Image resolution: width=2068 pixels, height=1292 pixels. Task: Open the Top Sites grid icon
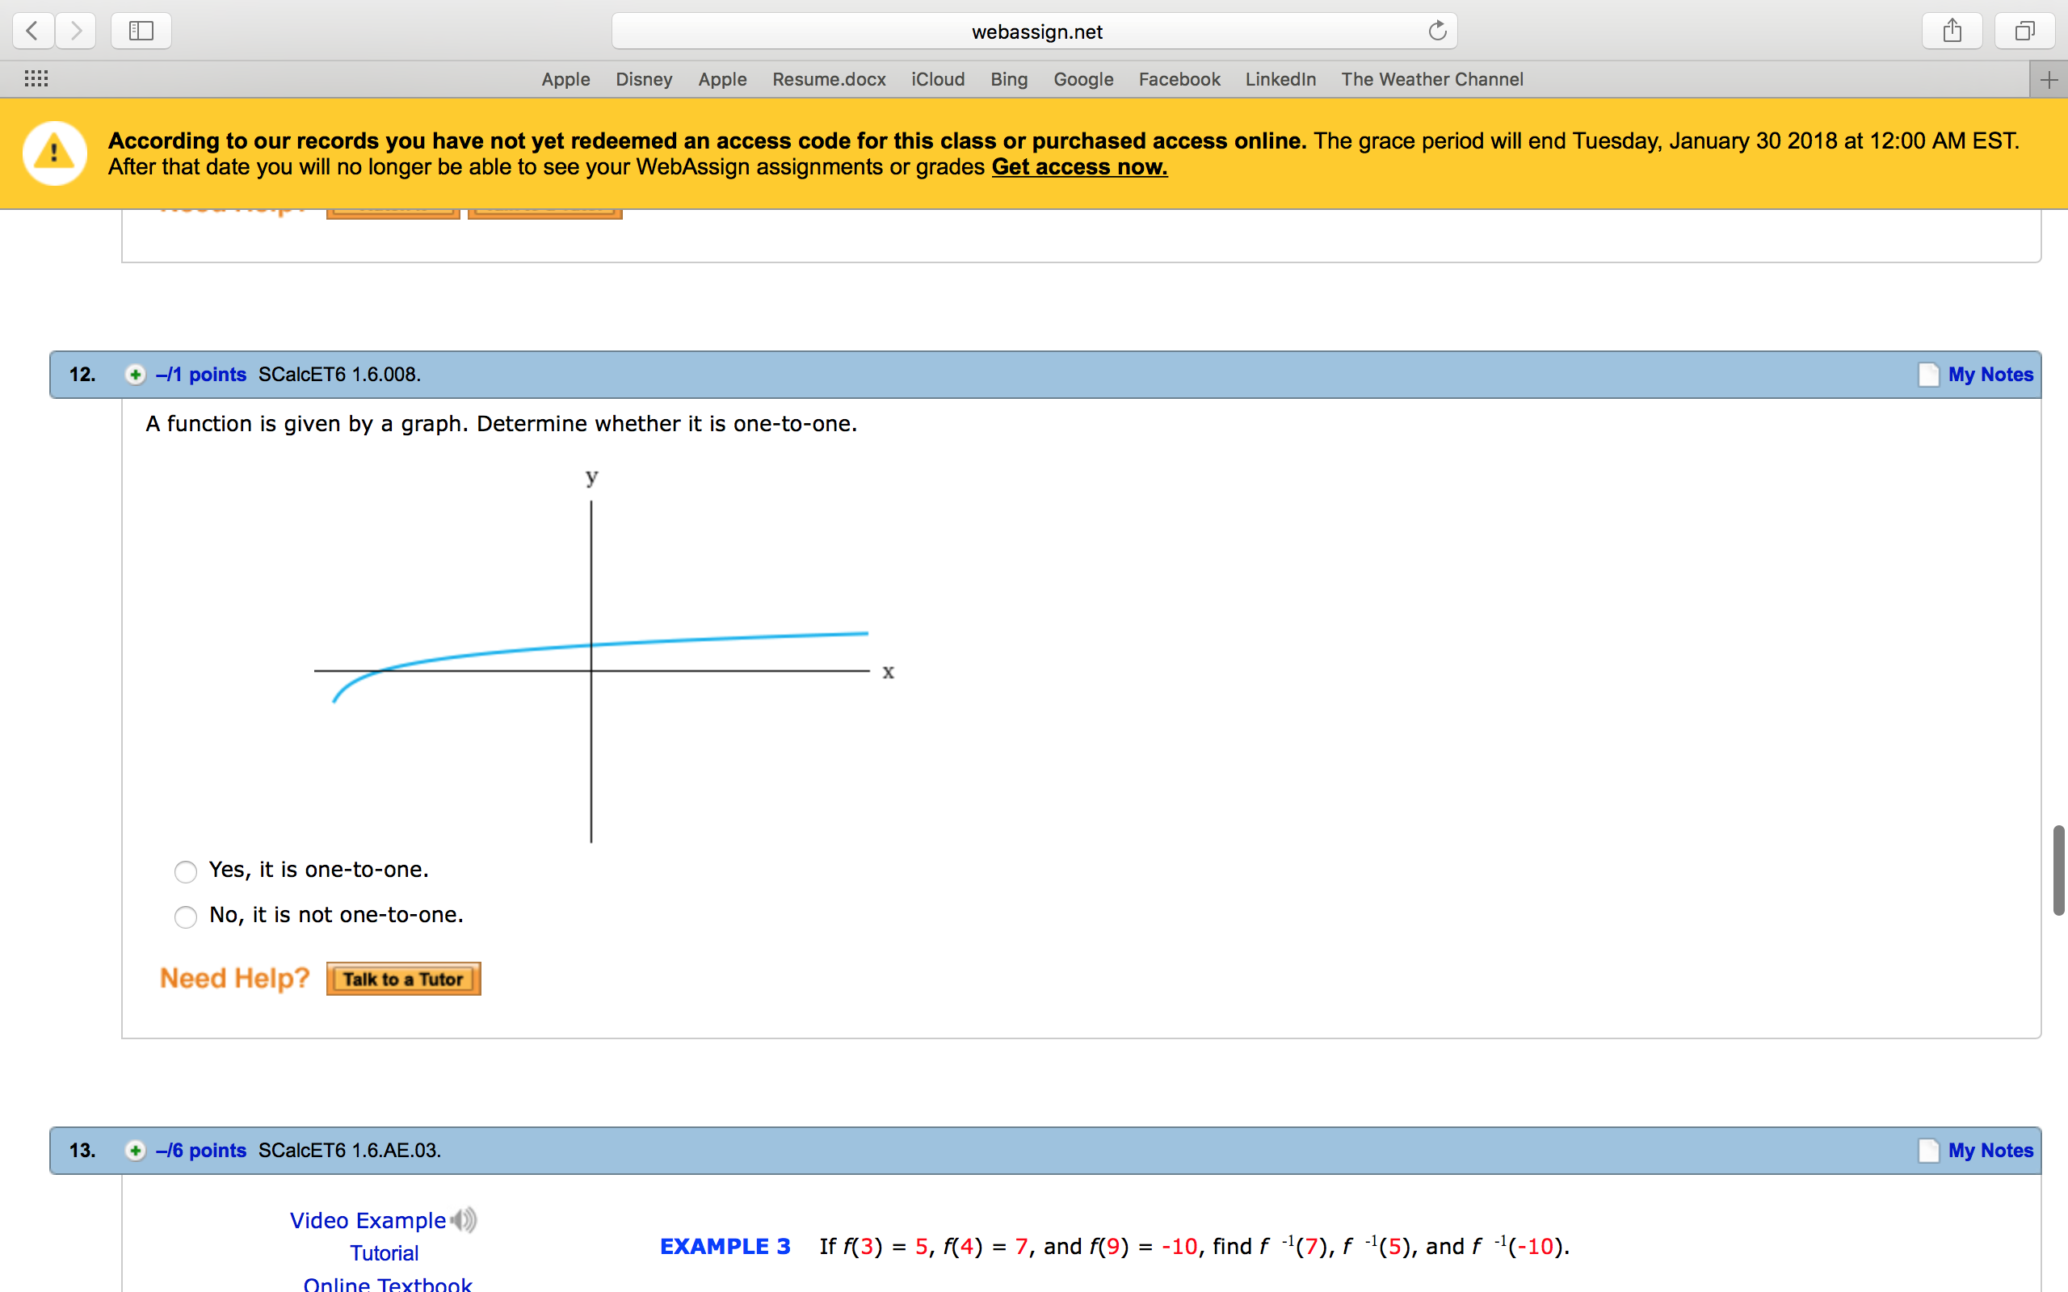pyautogui.click(x=36, y=78)
